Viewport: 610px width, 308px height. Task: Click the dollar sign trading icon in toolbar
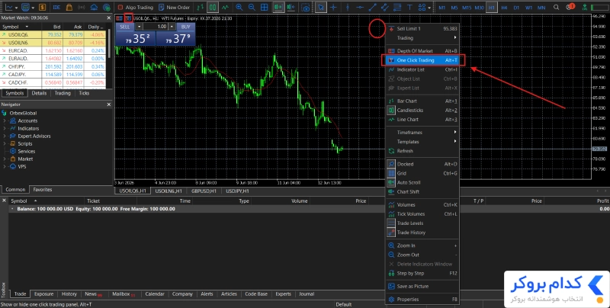pos(42,8)
